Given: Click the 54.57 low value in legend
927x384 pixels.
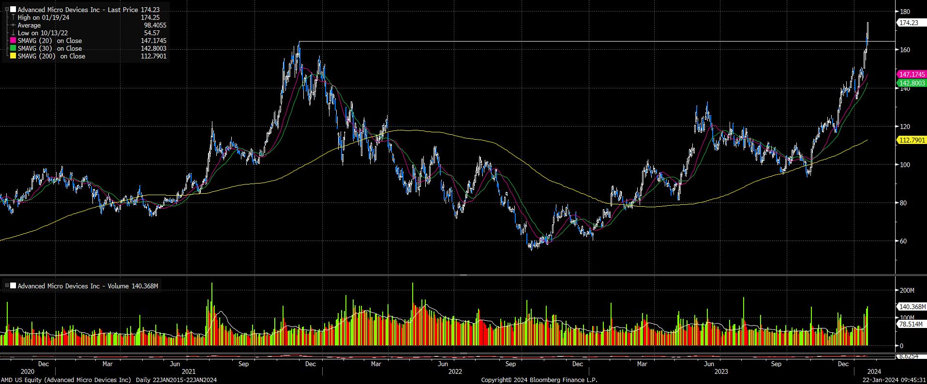Looking at the screenshot, I should pos(152,33).
